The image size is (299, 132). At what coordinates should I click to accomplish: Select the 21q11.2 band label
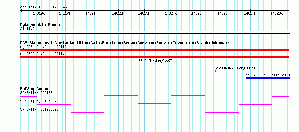[x=27, y=29]
